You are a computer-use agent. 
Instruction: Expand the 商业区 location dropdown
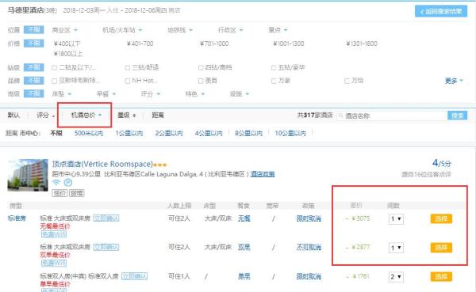click(65, 30)
